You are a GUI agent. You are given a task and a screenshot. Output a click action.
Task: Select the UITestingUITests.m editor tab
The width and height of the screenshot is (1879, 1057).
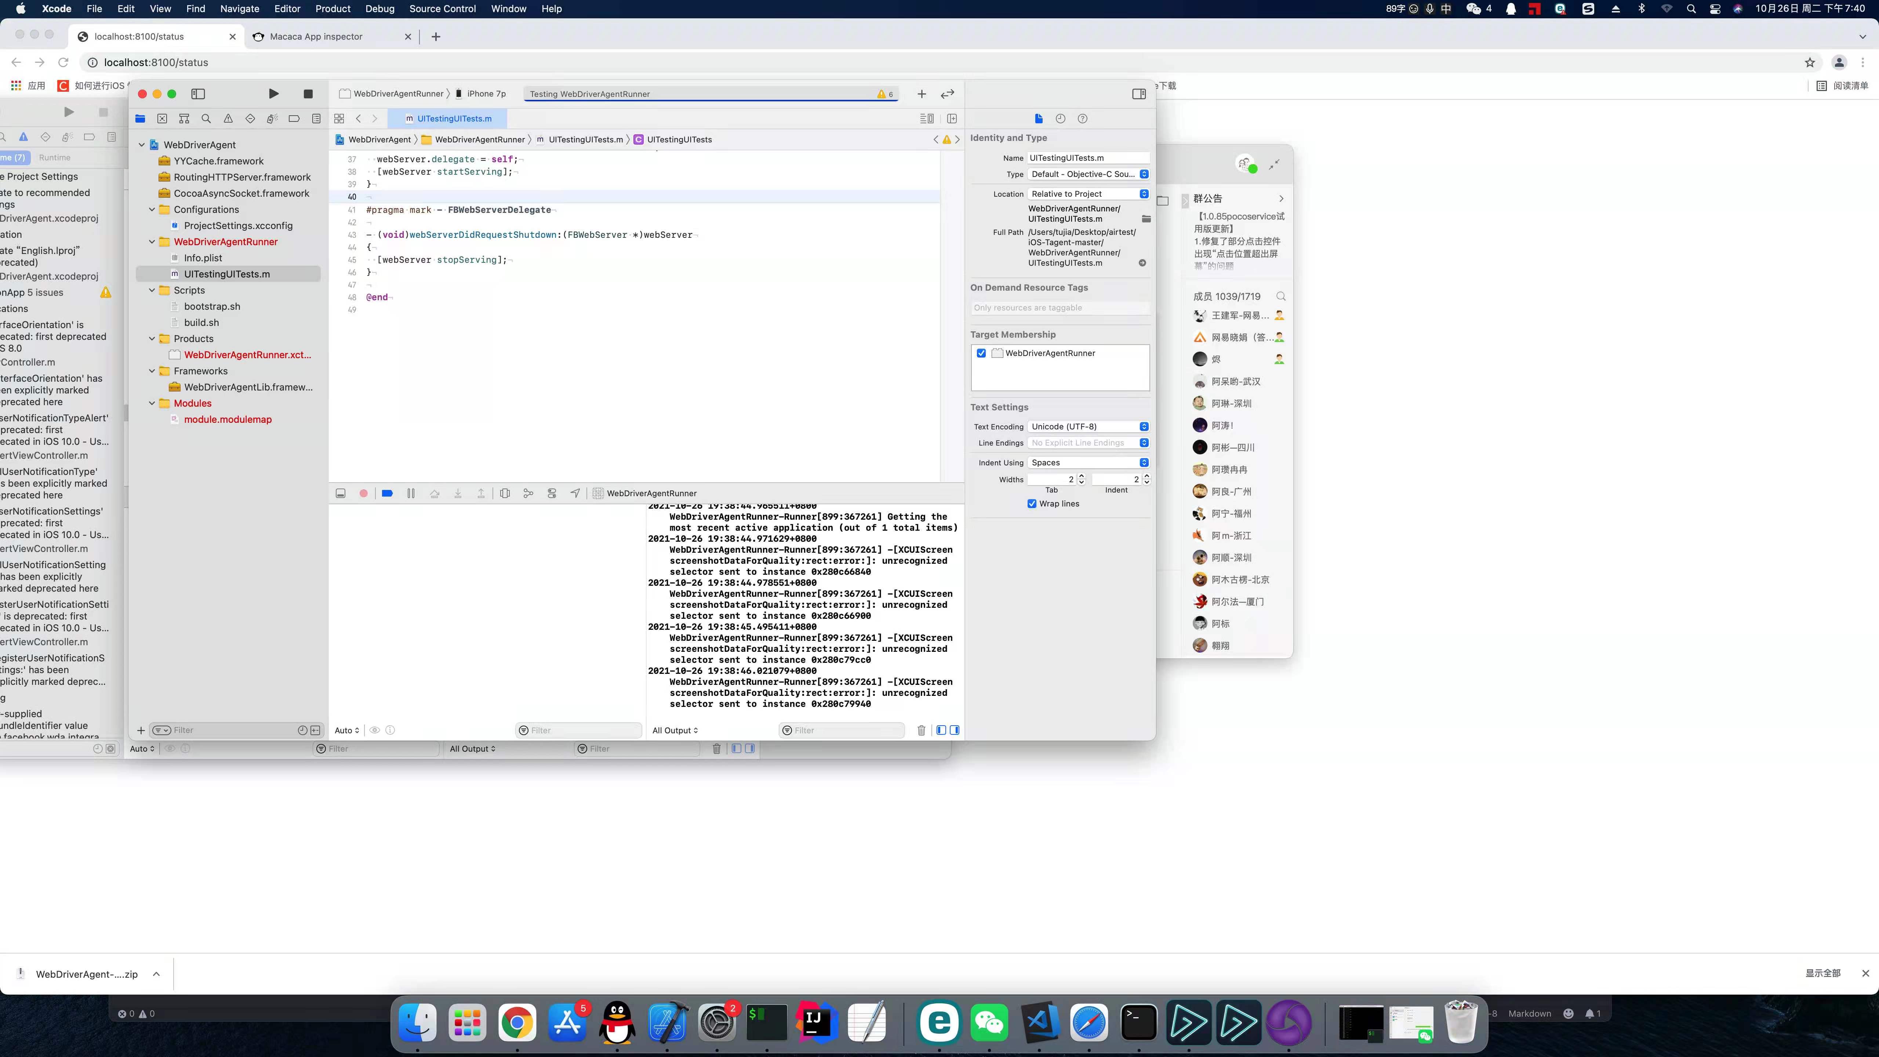click(x=448, y=118)
